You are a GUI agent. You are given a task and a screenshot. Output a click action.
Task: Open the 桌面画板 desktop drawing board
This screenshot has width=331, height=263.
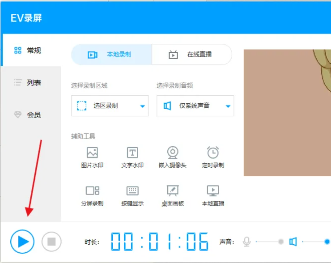(x=173, y=196)
